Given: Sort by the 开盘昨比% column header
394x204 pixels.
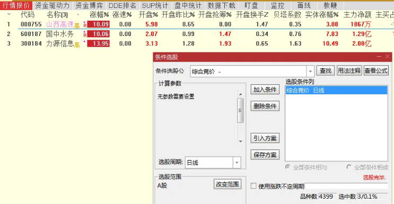Looking at the screenshot, I should (178, 15).
